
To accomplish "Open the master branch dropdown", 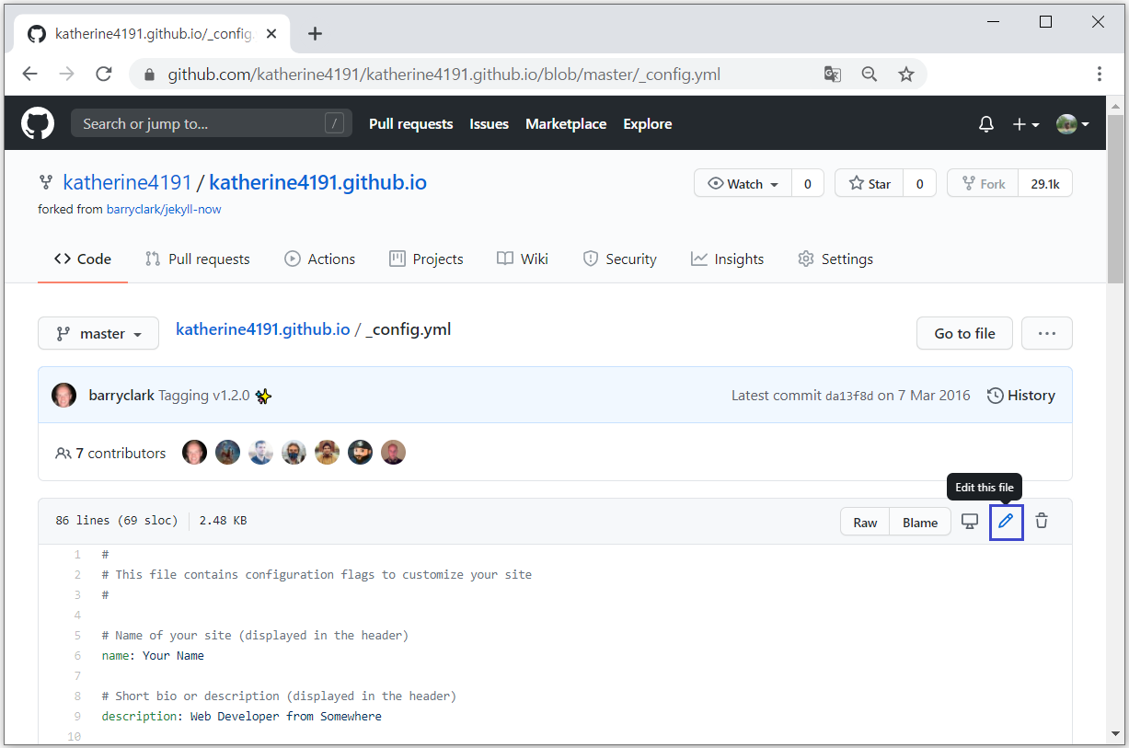I will 98,334.
